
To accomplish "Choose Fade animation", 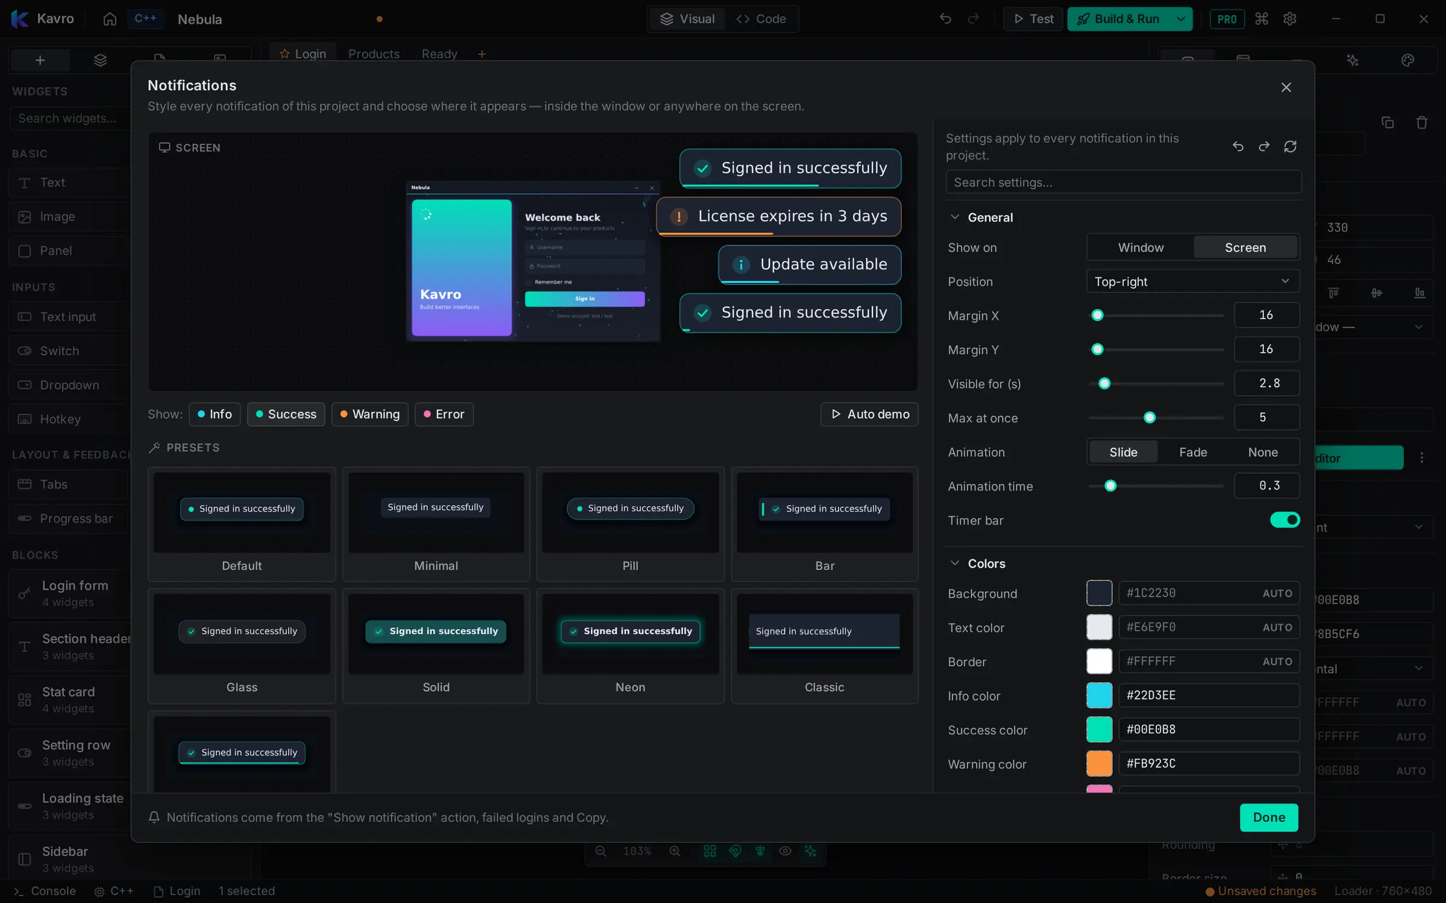I will 1192,452.
